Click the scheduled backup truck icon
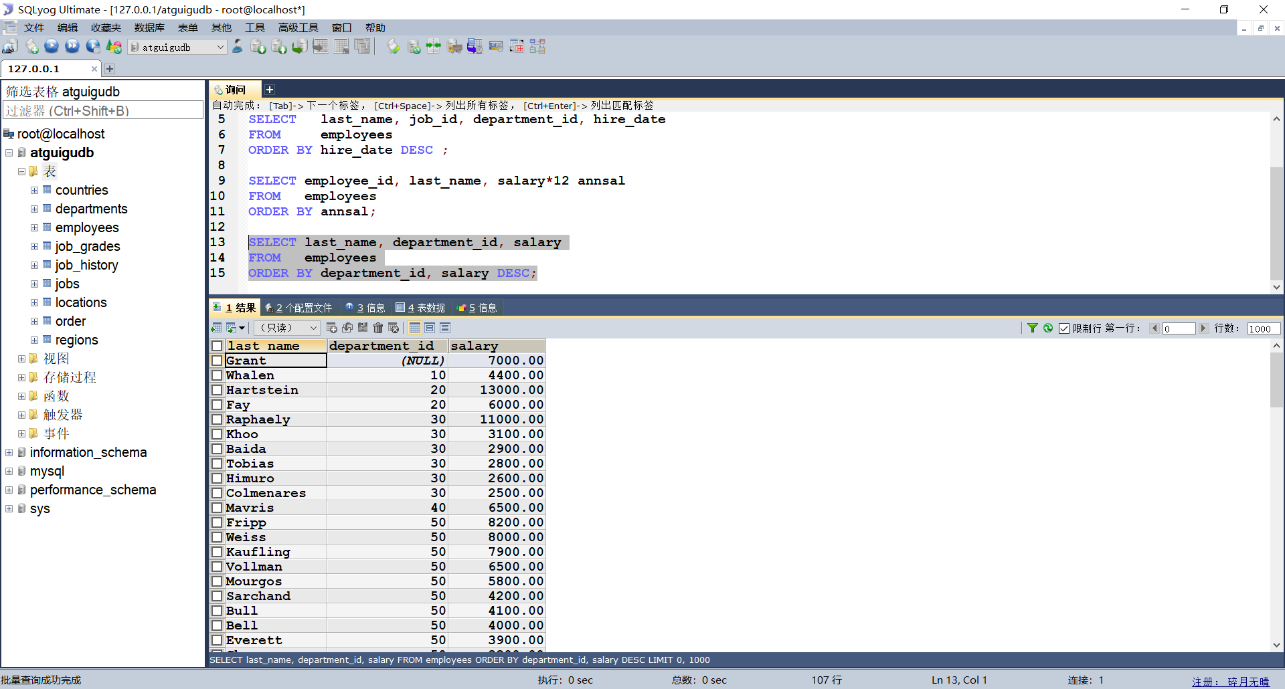 click(x=454, y=47)
